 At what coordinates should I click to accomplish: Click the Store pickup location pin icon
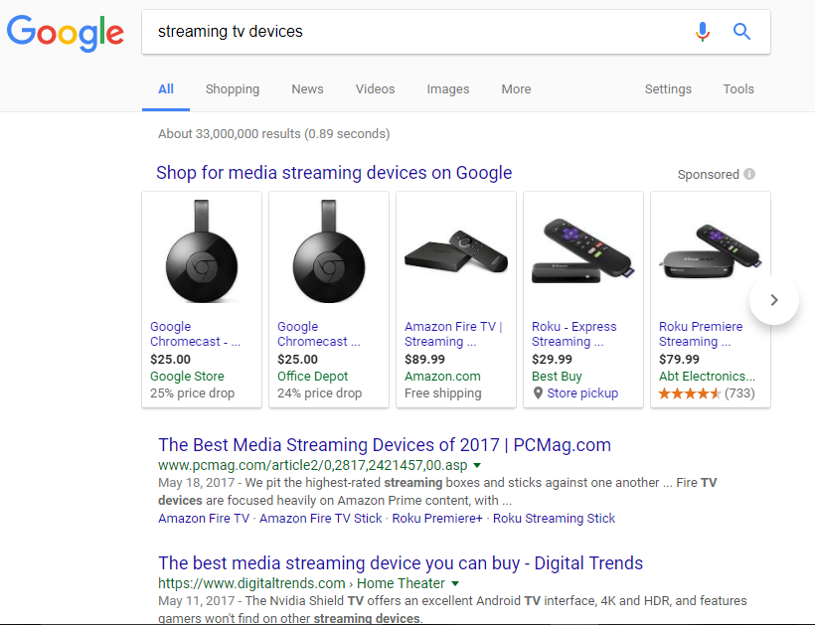point(538,393)
